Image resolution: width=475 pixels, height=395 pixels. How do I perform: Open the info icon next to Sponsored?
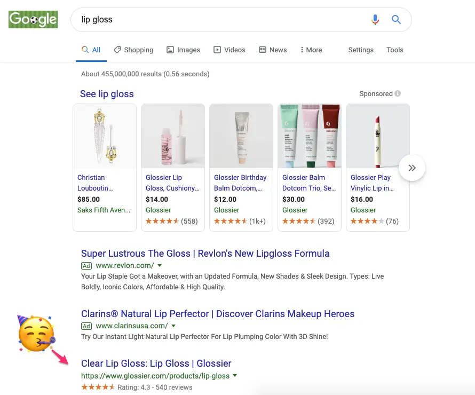coord(397,93)
